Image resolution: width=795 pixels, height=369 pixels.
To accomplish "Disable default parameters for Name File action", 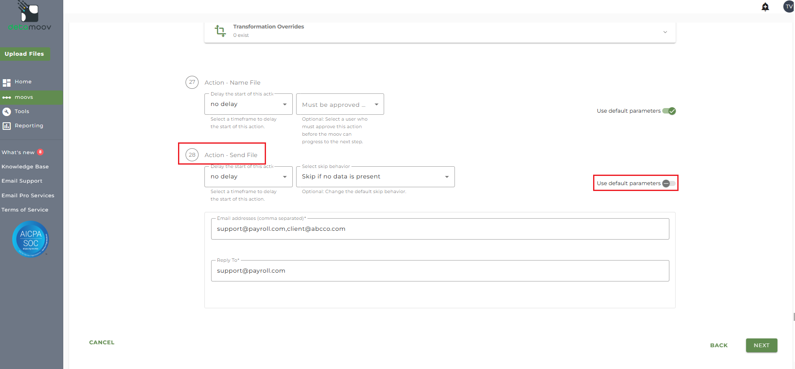I will [x=669, y=111].
